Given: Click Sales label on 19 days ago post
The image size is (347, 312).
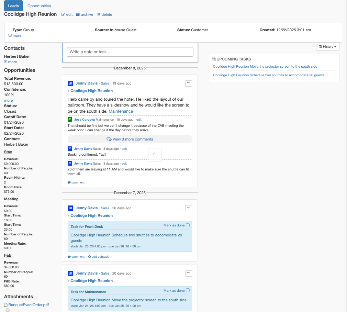Looking at the screenshot, I should click(105, 83).
